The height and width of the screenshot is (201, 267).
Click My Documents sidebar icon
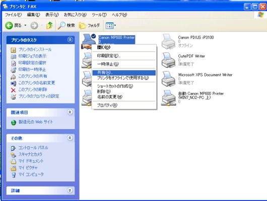click(x=13, y=161)
